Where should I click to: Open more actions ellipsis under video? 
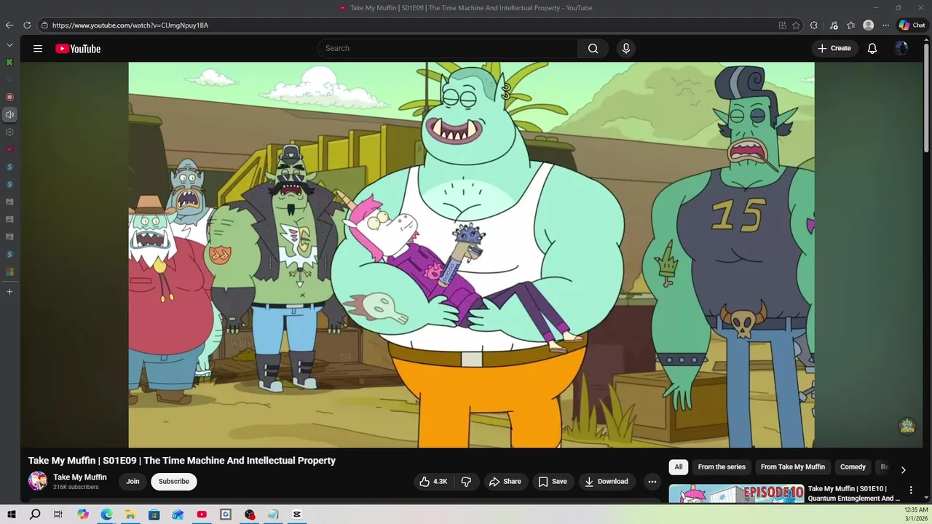[x=652, y=481]
